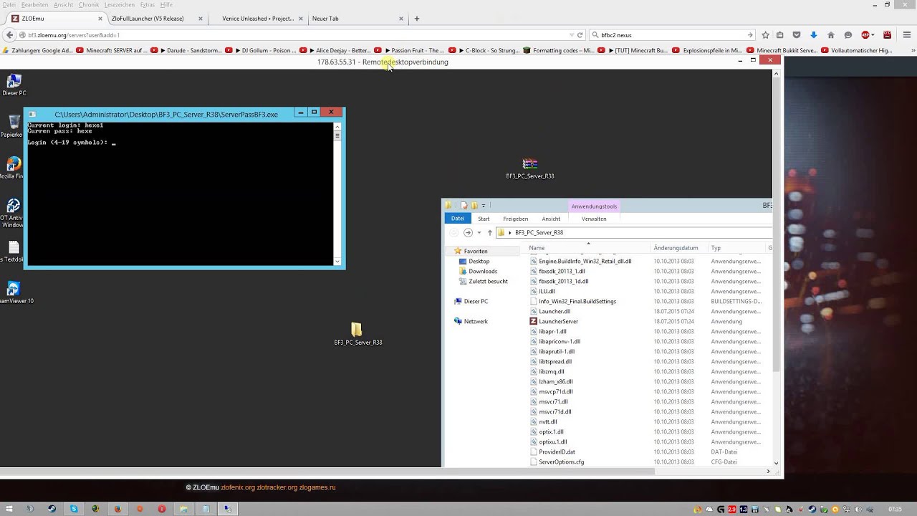Viewport: 917px width, 516px height.
Task: Open the zlotracker.org footer link
Action: tap(277, 487)
